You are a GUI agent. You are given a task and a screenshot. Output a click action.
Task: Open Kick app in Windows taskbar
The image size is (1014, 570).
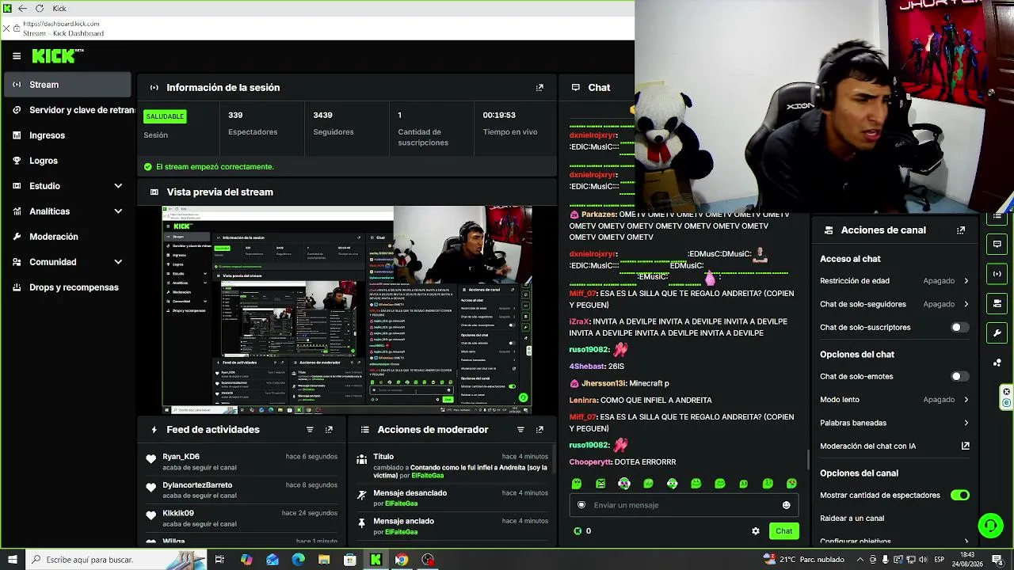coord(375,560)
